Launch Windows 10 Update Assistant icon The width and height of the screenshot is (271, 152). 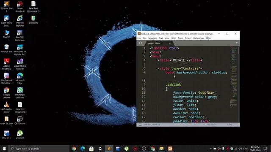point(20,50)
